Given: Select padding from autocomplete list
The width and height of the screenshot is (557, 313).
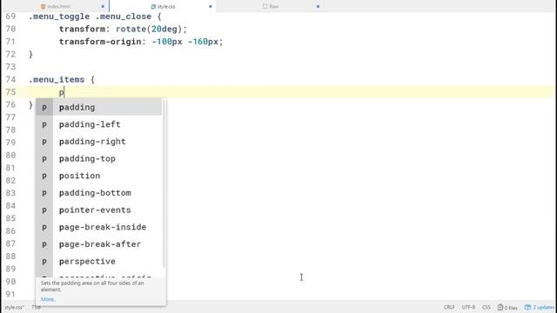Looking at the screenshot, I should pyautogui.click(x=98, y=107).
